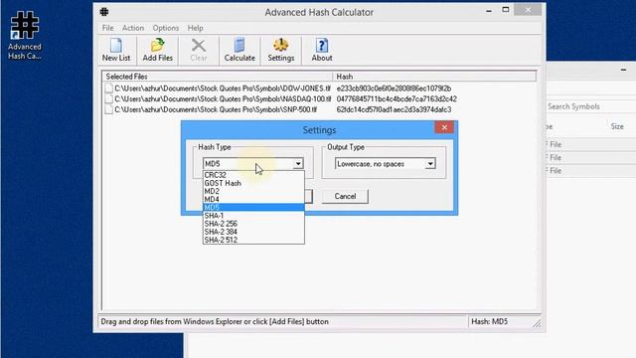This screenshot has width=636, height=358.
Task: Select highlighted MD5 list option
Action: tap(253, 208)
